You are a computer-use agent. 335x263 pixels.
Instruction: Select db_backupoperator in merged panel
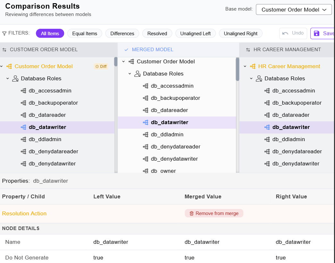coord(177,98)
